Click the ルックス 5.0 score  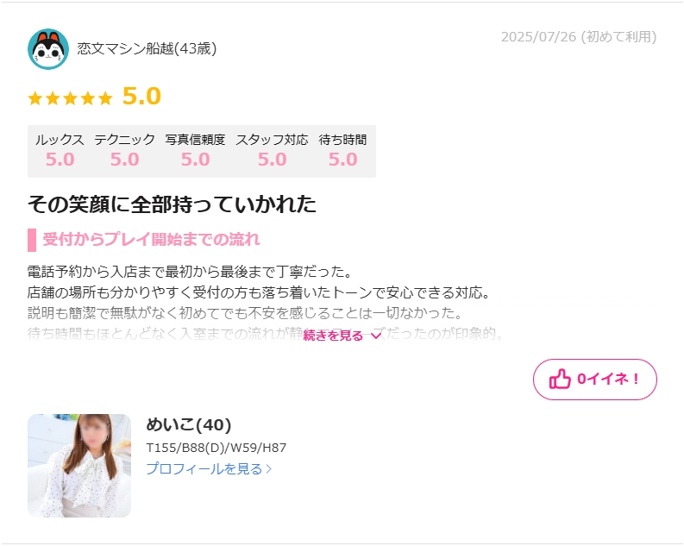click(x=60, y=160)
